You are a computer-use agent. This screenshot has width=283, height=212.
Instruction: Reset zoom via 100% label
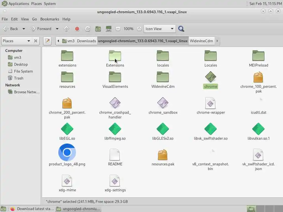pos(129,29)
